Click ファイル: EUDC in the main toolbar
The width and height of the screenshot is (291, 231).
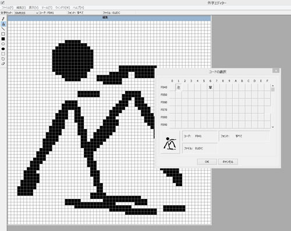point(111,13)
